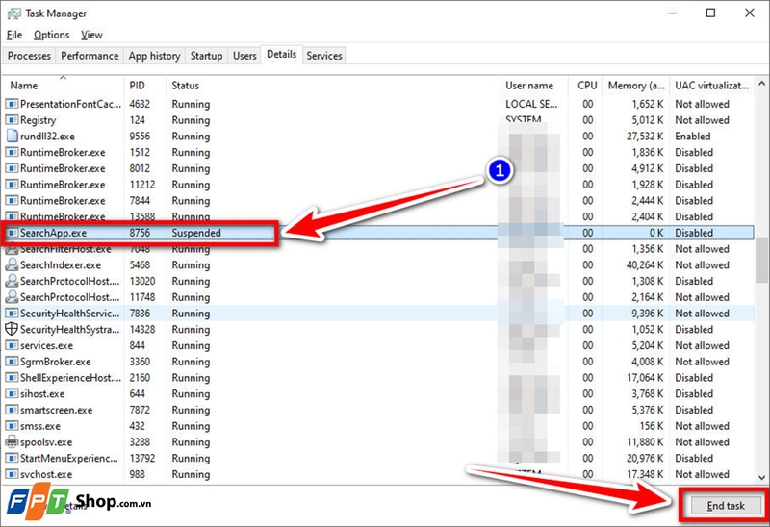Switch to the Users tab

click(x=244, y=56)
